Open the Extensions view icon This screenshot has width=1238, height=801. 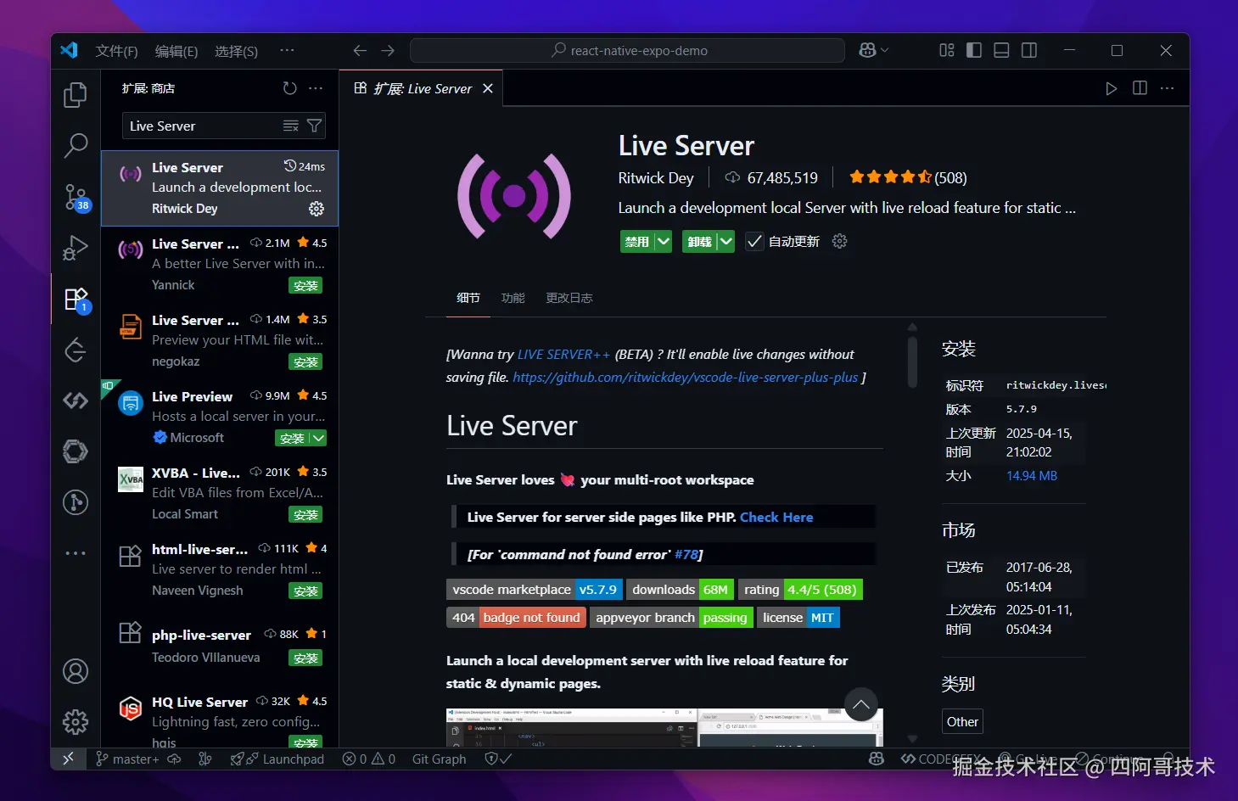coord(76,299)
